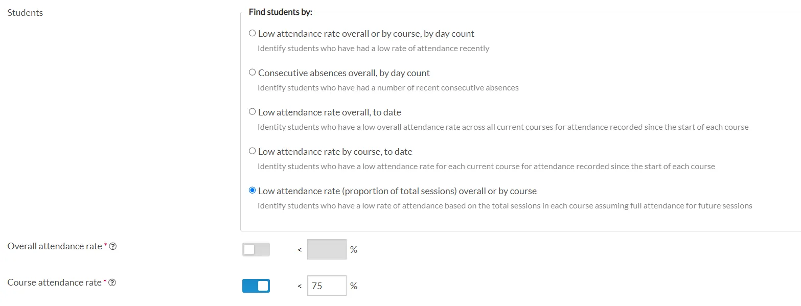Open help icon beside Overall attendance rate
The height and width of the screenshot is (306, 801).
pyautogui.click(x=113, y=246)
